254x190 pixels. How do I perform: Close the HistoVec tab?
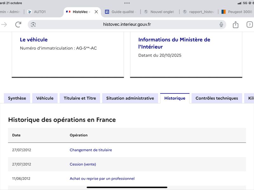pyautogui.click(x=96, y=12)
